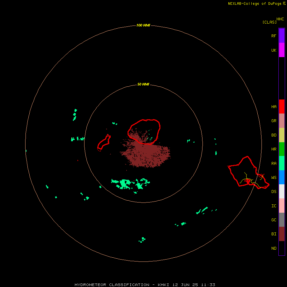Click the HA red legend swatch

point(282,107)
